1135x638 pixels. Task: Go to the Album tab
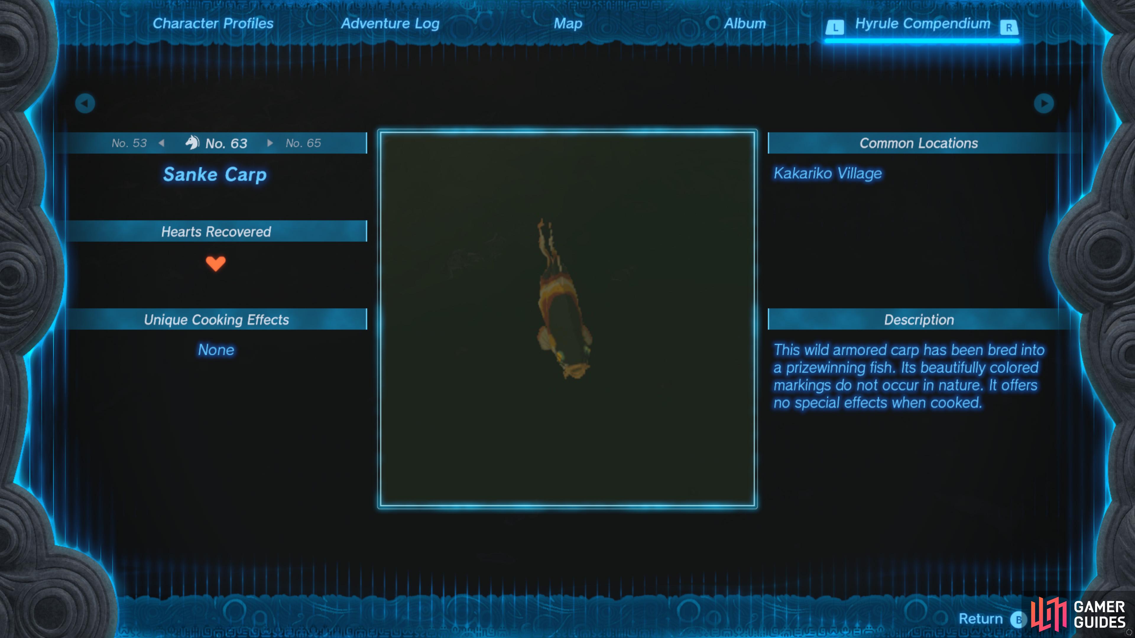[745, 23]
